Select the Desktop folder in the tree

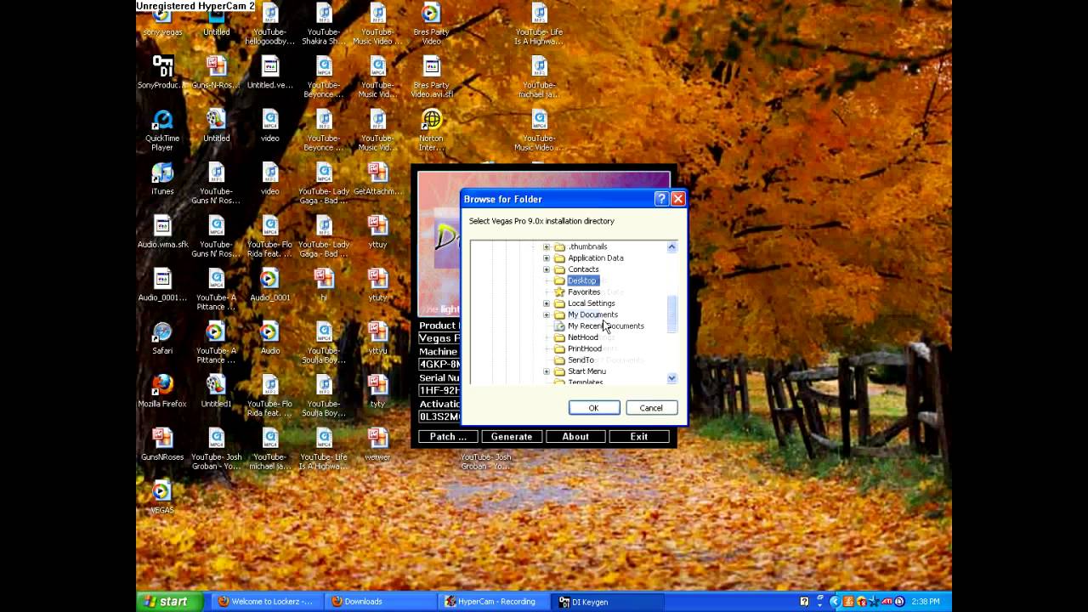[582, 280]
